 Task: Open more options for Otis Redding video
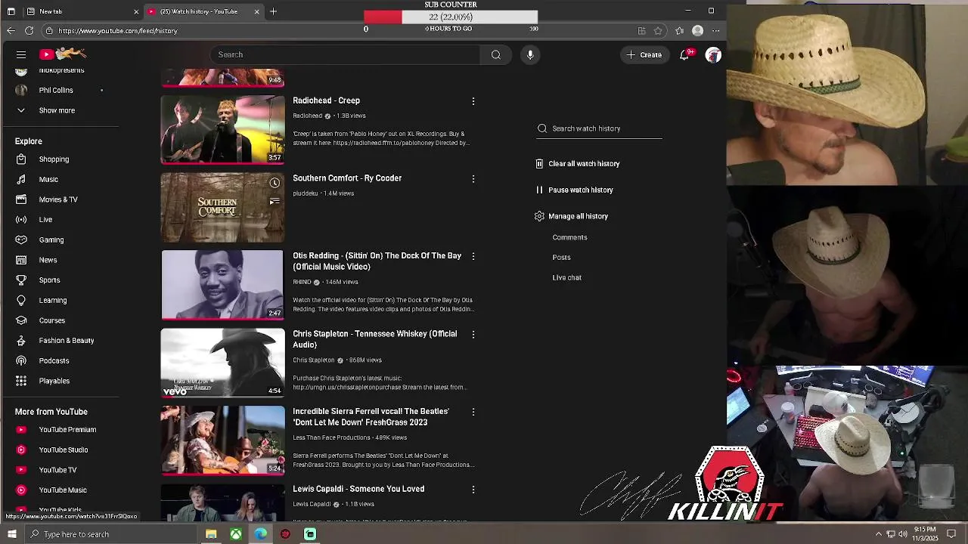point(473,257)
